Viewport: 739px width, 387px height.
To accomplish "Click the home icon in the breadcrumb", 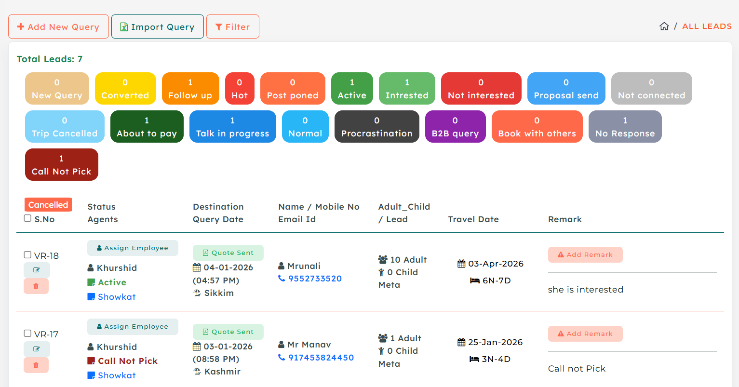I will coord(664,26).
